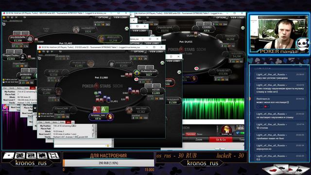311x175 pixels.
Task: Click the kronos_rus avatar in the lobby window
Action: [x=226, y=130]
